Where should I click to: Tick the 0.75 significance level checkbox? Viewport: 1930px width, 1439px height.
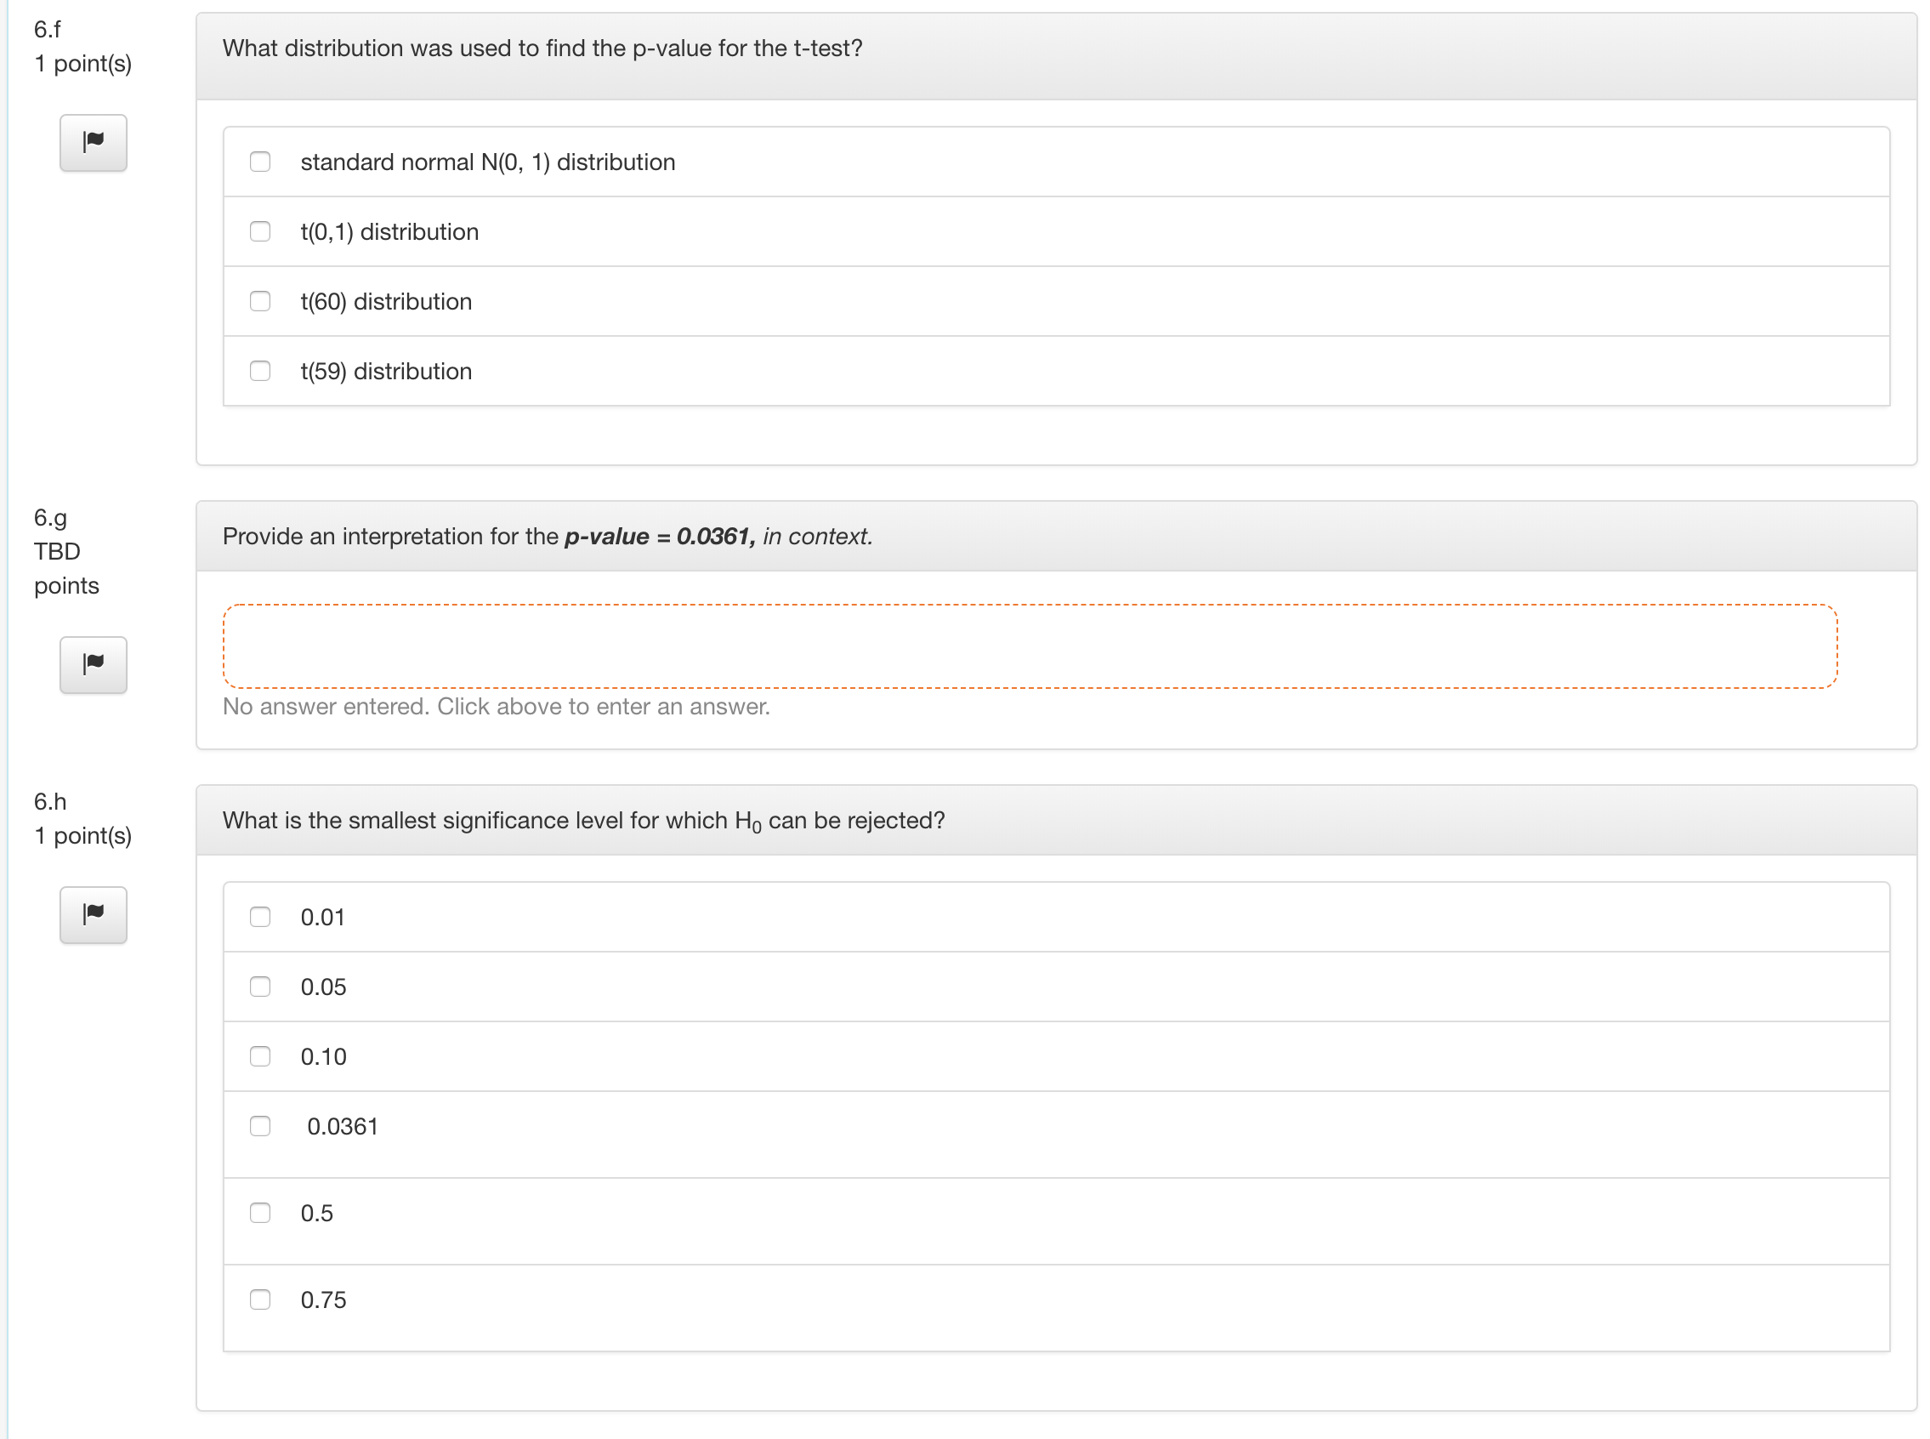pyautogui.click(x=259, y=1300)
